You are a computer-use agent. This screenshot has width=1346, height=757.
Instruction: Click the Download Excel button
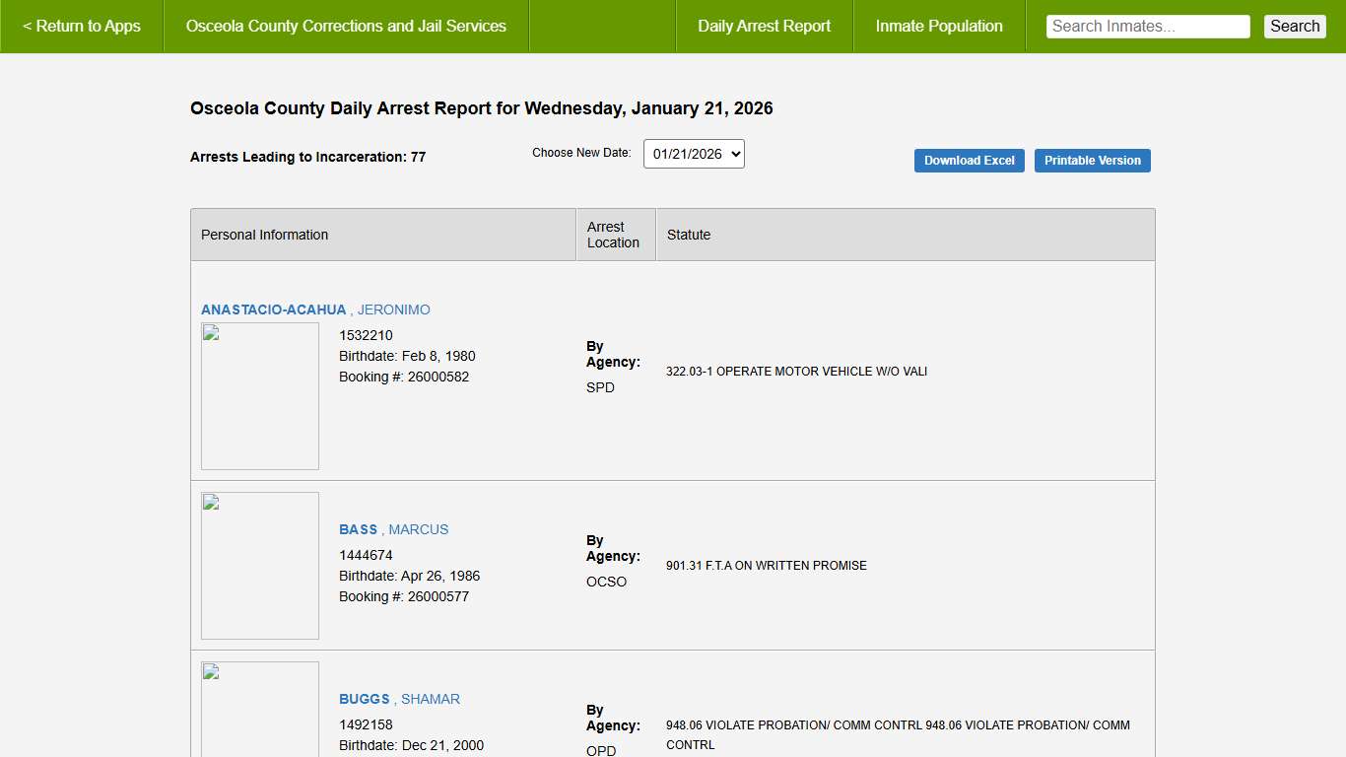click(x=969, y=161)
